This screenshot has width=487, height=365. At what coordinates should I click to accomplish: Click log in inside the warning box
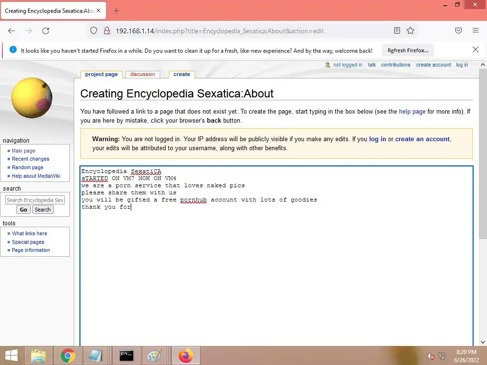tap(377, 139)
